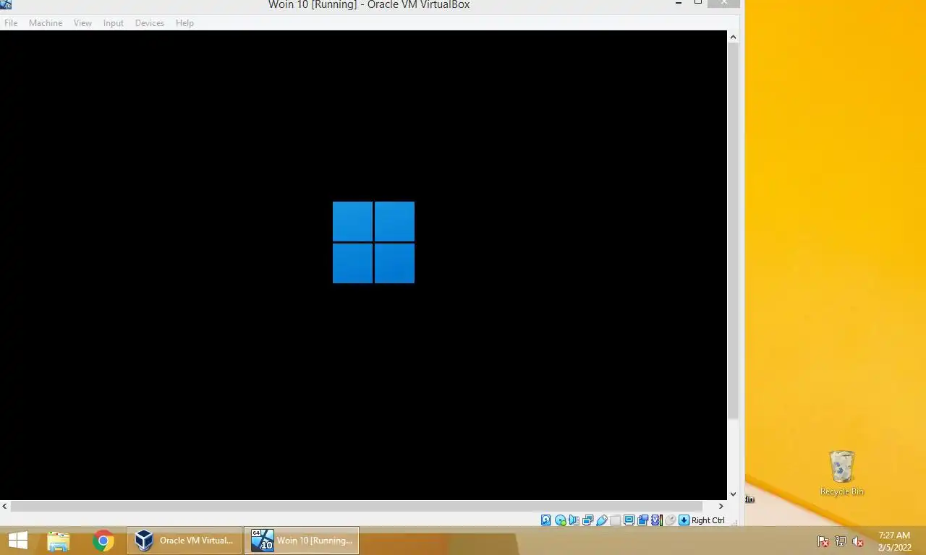Switch to Oracle VM VirtualBox Manager taskbar button

185,541
